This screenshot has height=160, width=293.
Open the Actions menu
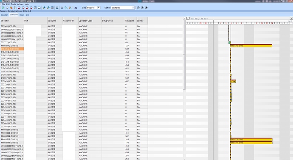20,4
